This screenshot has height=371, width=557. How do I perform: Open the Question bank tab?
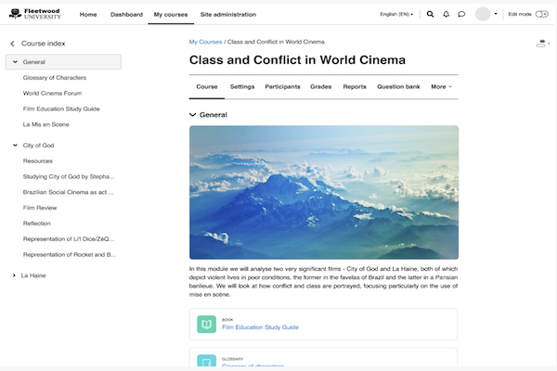coord(398,86)
